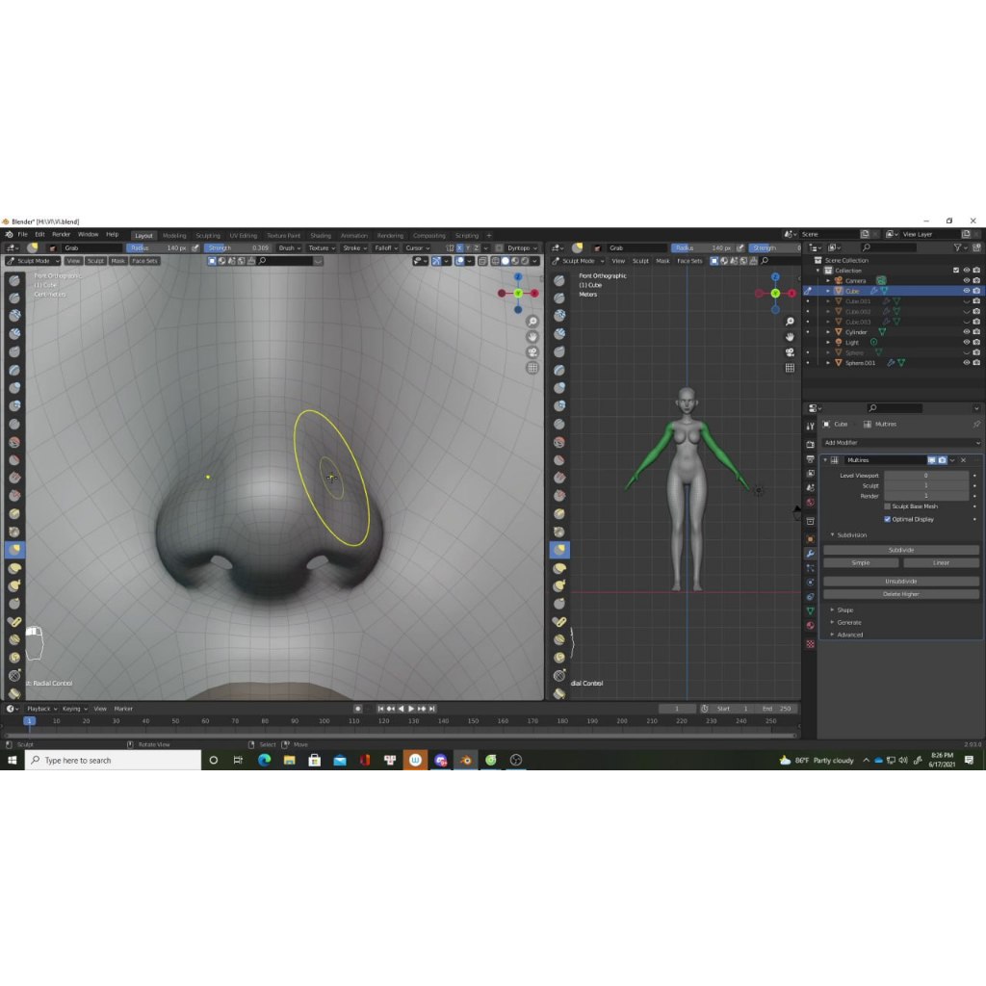This screenshot has height=986, width=986.
Task: Open Brush settings dropdown in header
Action: tap(290, 247)
